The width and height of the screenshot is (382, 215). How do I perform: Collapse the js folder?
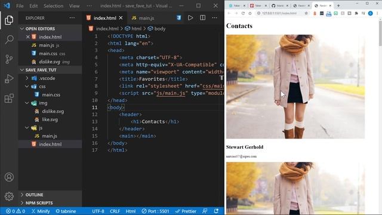(27, 128)
